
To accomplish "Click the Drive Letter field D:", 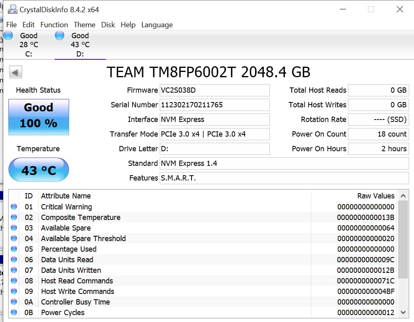I will point(215,149).
